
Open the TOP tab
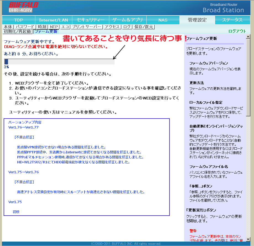point(18,20)
